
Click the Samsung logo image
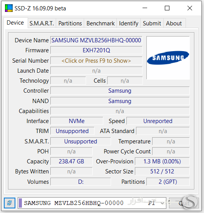click(168, 58)
